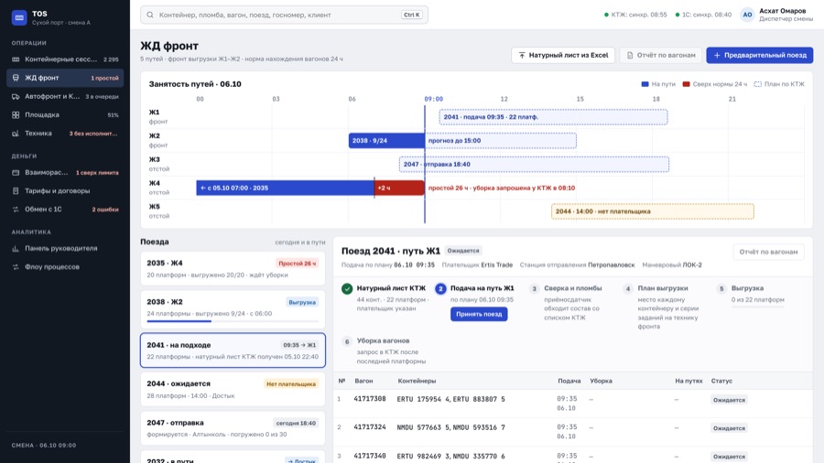Go to Площадка section
Image resolution: width=824 pixels, height=463 pixels.
[65, 115]
